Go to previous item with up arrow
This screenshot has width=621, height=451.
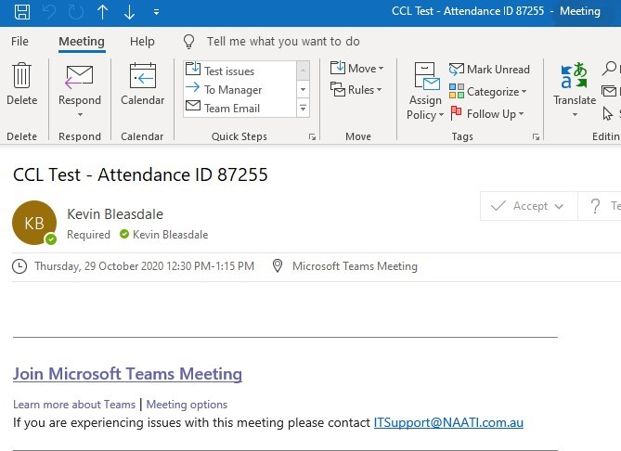click(x=103, y=12)
